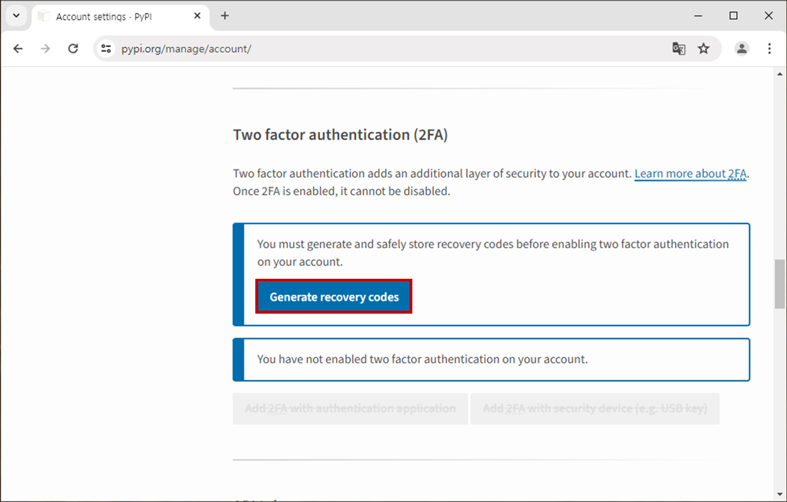The width and height of the screenshot is (787, 502).
Task: Click the scrollbar down arrow
Action: [x=780, y=494]
